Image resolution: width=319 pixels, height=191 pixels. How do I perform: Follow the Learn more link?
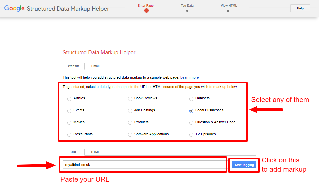[x=189, y=78]
